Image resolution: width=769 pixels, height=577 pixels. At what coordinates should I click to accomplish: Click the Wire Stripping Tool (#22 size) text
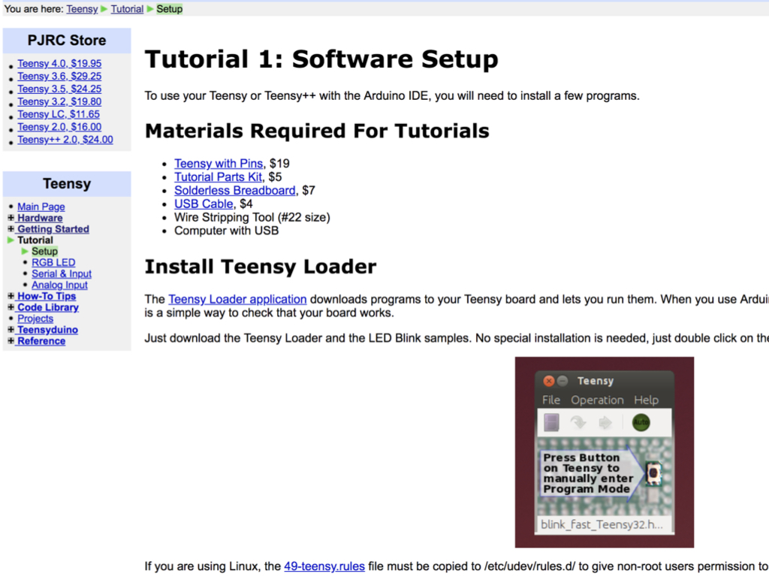(252, 217)
